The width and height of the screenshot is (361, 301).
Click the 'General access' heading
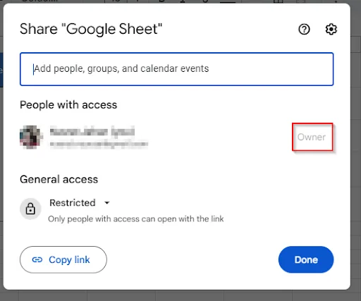tap(59, 179)
